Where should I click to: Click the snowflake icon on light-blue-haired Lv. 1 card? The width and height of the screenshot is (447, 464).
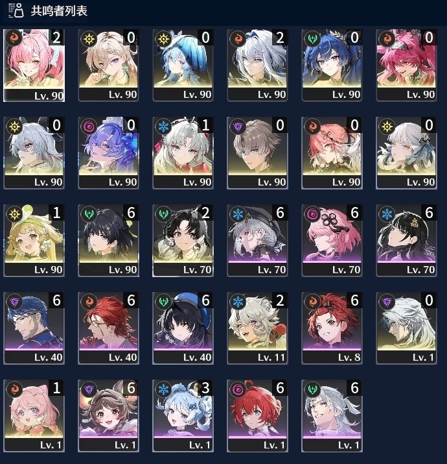pyautogui.click(x=163, y=389)
